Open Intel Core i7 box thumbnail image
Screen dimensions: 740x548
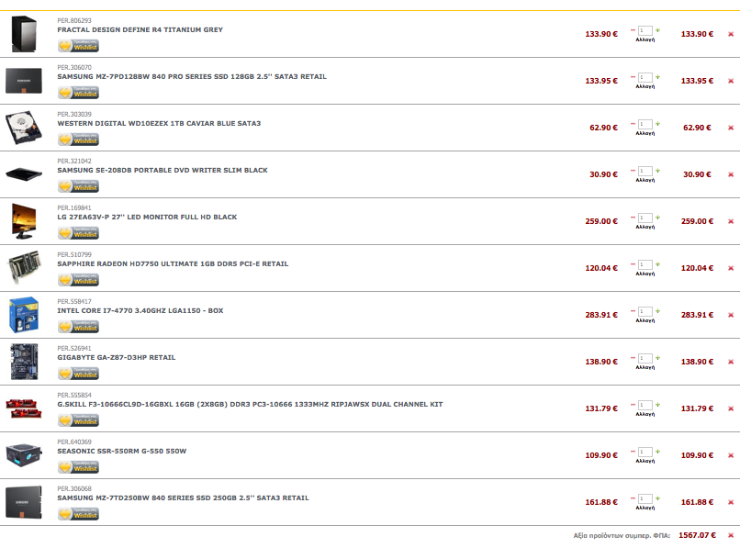(24, 314)
